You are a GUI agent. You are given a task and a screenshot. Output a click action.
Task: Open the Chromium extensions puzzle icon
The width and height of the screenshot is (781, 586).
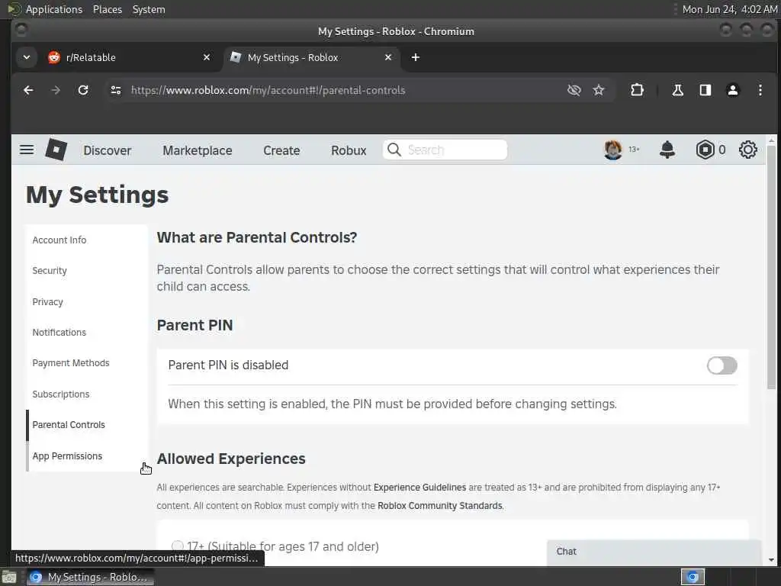click(637, 90)
